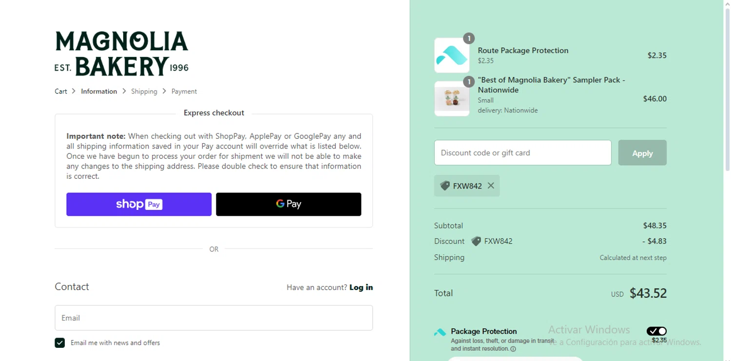Click the tag icon in the Discount row
The image size is (731, 361).
coord(476,241)
